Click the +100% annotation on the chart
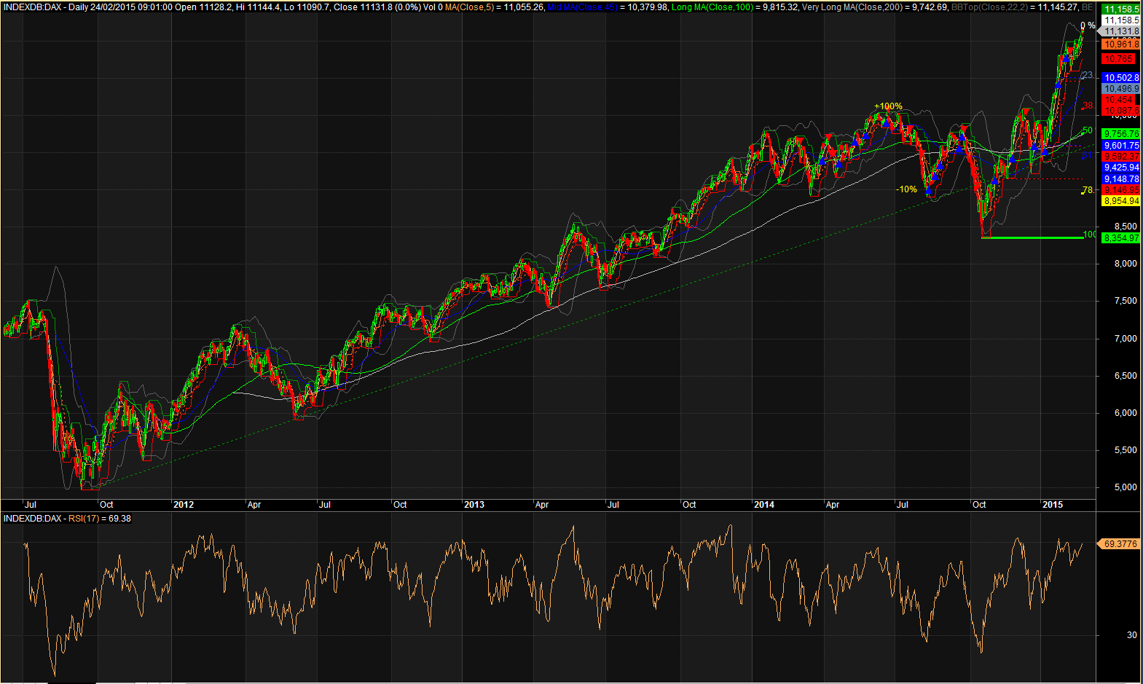Viewport: 1143px width, 684px height. pos(888,106)
